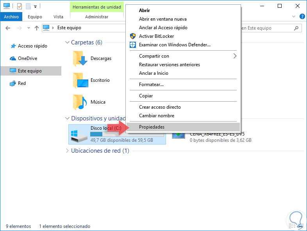Click the Compartir con submenu arrow
Screen dimensions: 307x231
(235, 56)
